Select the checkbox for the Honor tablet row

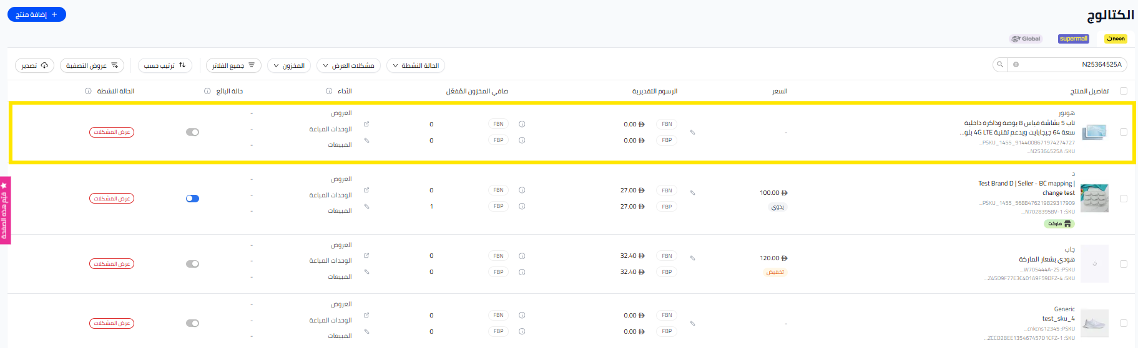1124,132
